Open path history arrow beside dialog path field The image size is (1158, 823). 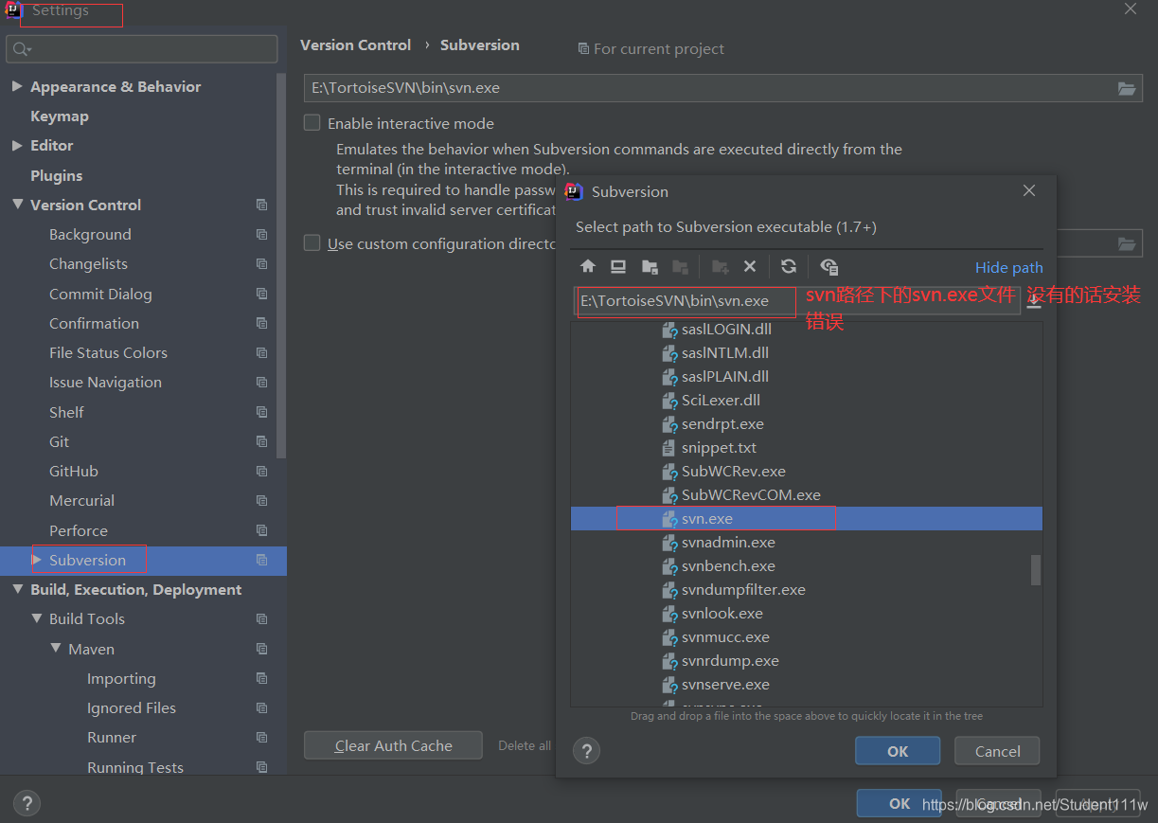tap(1034, 301)
